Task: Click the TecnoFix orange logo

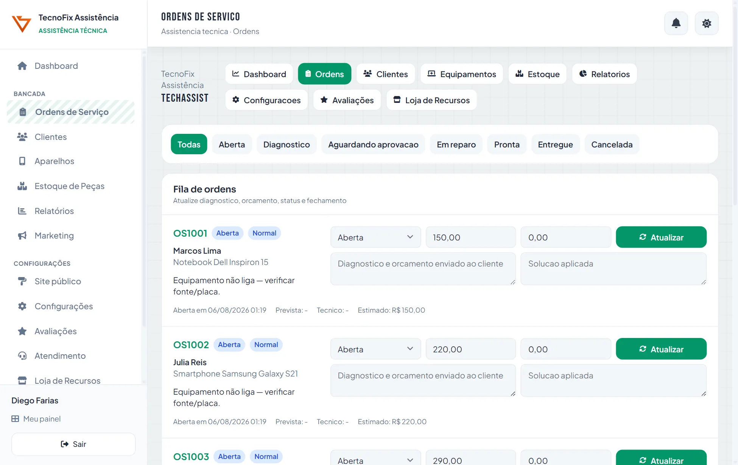Action: 21,24
